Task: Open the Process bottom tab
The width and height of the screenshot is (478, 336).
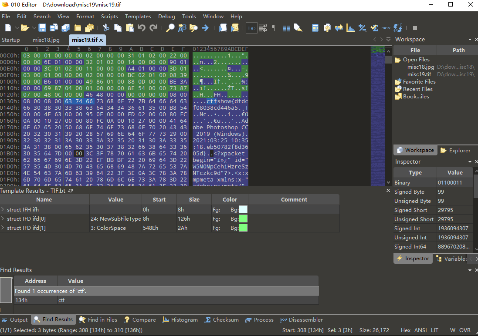Action: pyautogui.click(x=259, y=319)
